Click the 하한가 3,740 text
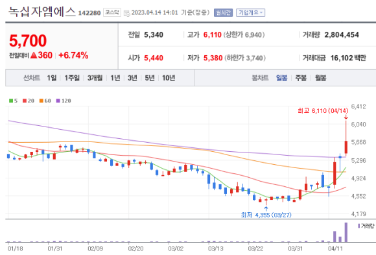The image size is (376, 255). pos(245,58)
